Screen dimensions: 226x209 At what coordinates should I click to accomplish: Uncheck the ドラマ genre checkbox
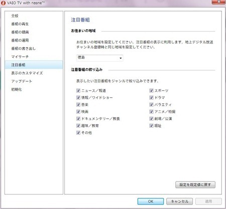click(151, 97)
